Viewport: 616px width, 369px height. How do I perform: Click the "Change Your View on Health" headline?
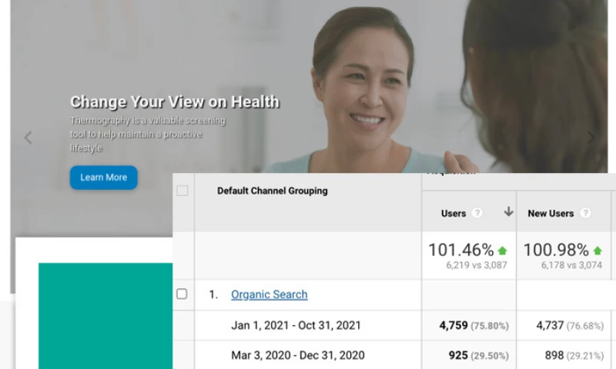point(174,101)
